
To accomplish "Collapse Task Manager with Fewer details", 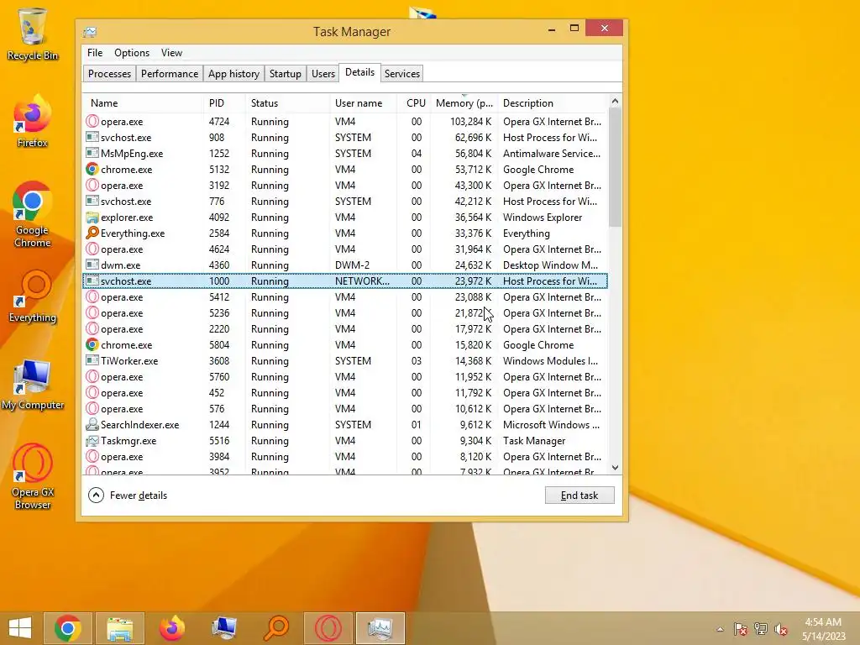I will tap(128, 496).
